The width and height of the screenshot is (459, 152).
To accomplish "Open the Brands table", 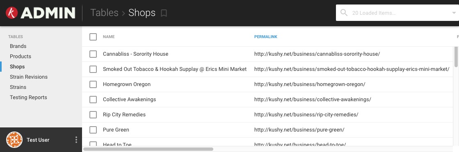I will click(18, 46).
